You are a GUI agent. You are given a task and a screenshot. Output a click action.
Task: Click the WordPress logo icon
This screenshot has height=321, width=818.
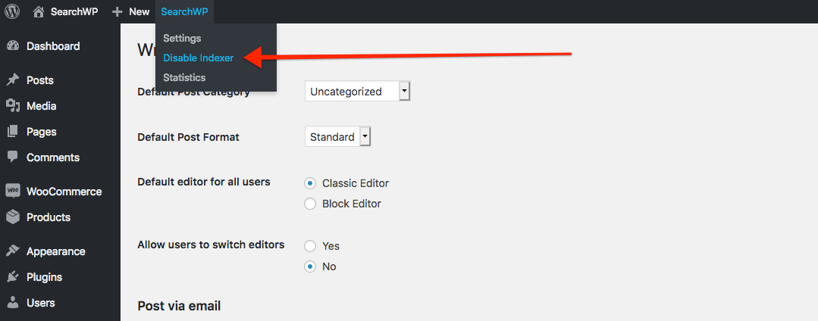(12, 11)
